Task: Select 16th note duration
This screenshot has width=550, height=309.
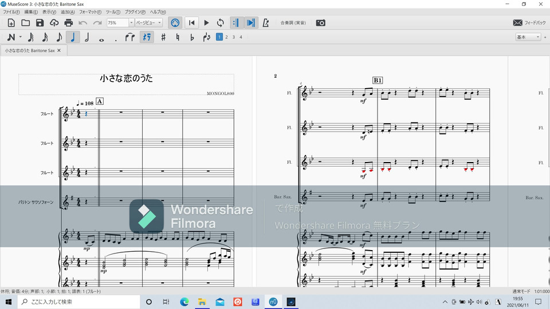Action: (x=45, y=37)
